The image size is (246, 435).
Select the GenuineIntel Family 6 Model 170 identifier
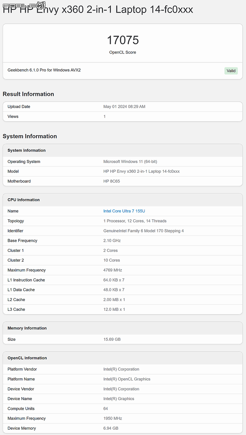coord(143,231)
